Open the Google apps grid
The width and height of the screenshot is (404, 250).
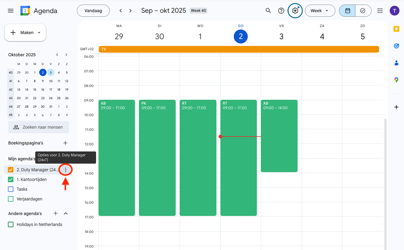click(380, 11)
